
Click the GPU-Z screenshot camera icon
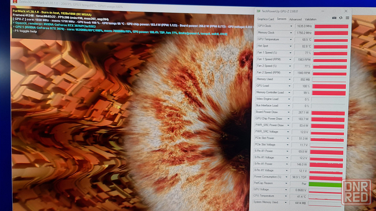click(x=334, y=18)
